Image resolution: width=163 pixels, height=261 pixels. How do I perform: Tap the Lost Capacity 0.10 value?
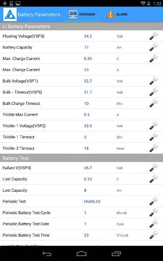click(88, 179)
